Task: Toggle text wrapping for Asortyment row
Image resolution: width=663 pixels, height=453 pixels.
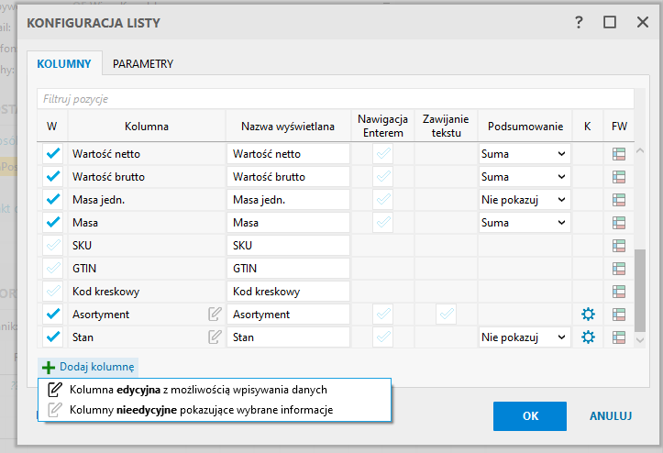Action: point(446,315)
